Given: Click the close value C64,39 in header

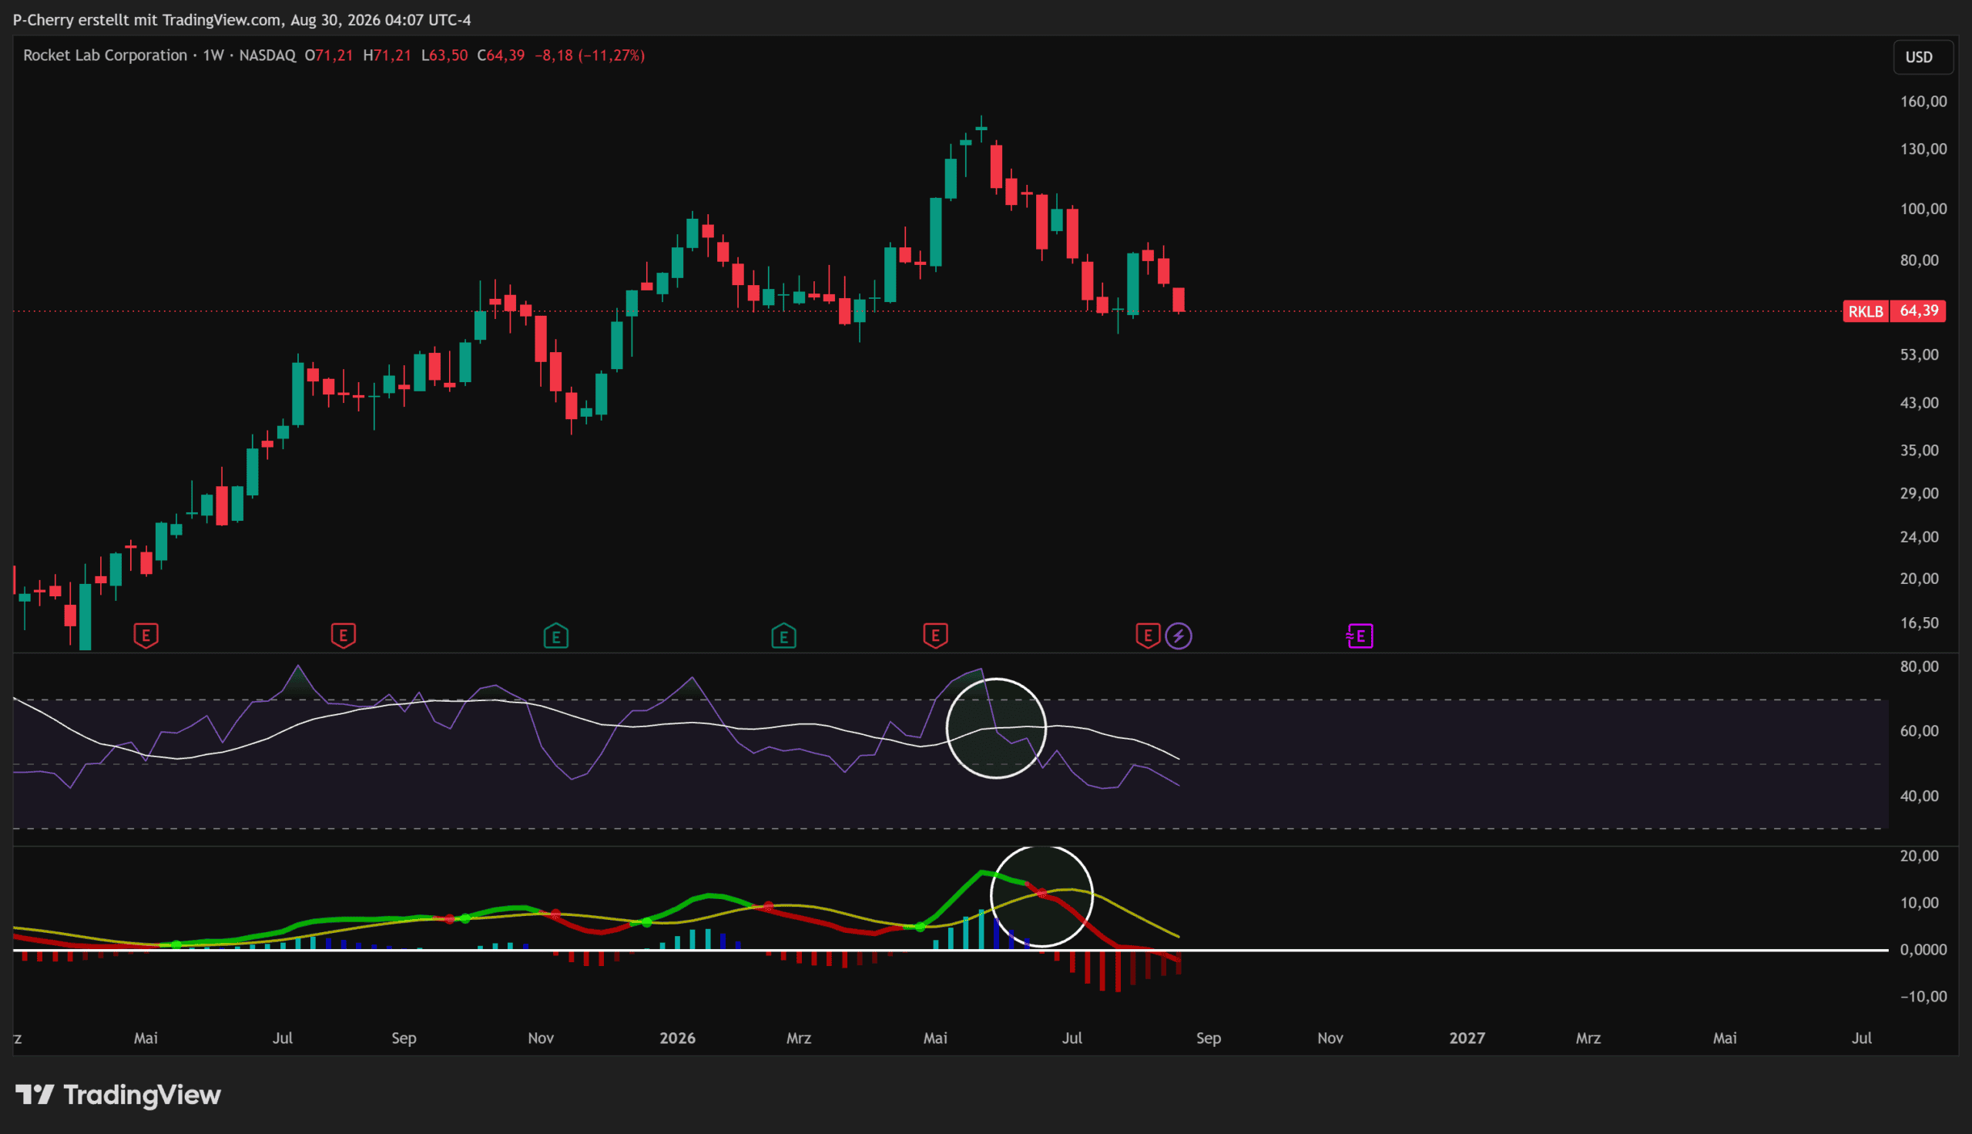Looking at the screenshot, I should [501, 55].
